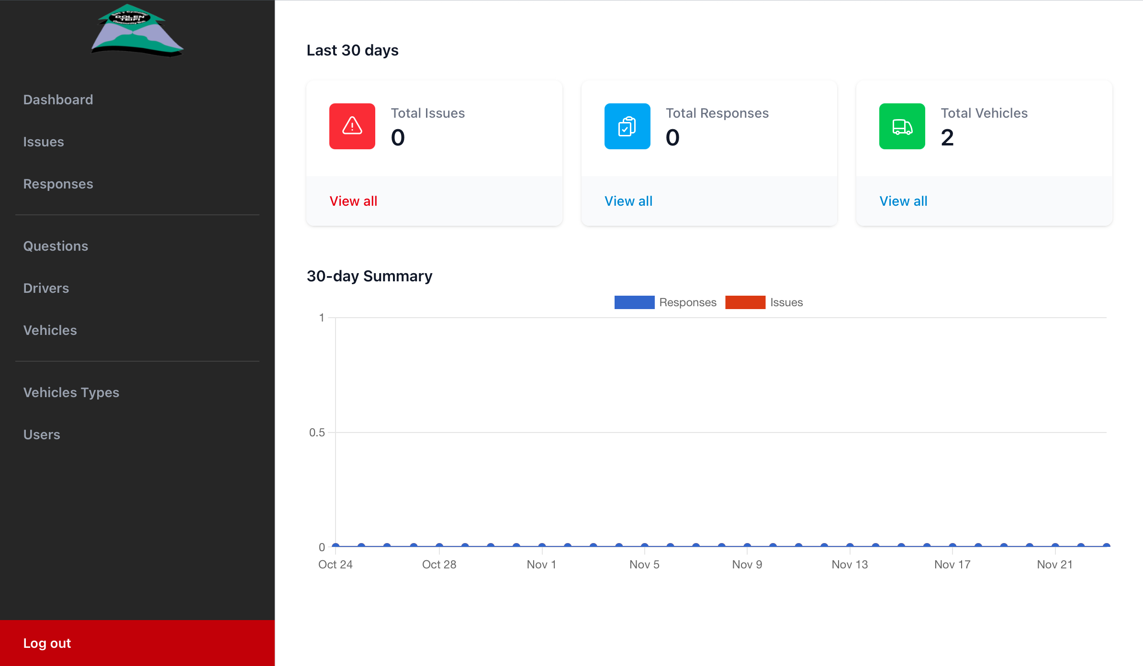Select Vehicles in the sidebar
Screen dimensions: 1143x666
click(x=50, y=330)
